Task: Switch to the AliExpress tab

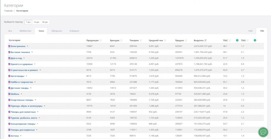Action: pos(56,31)
